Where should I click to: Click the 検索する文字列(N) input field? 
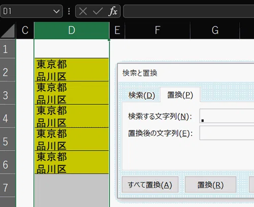click(227, 116)
